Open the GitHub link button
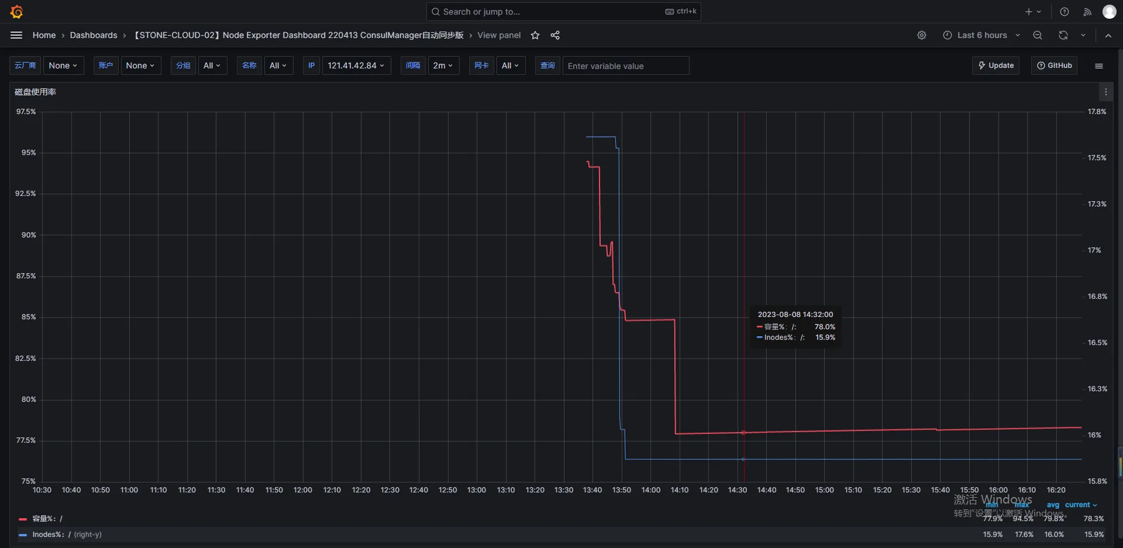The width and height of the screenshot is (1123, 548). click(x=1054, y=66)
